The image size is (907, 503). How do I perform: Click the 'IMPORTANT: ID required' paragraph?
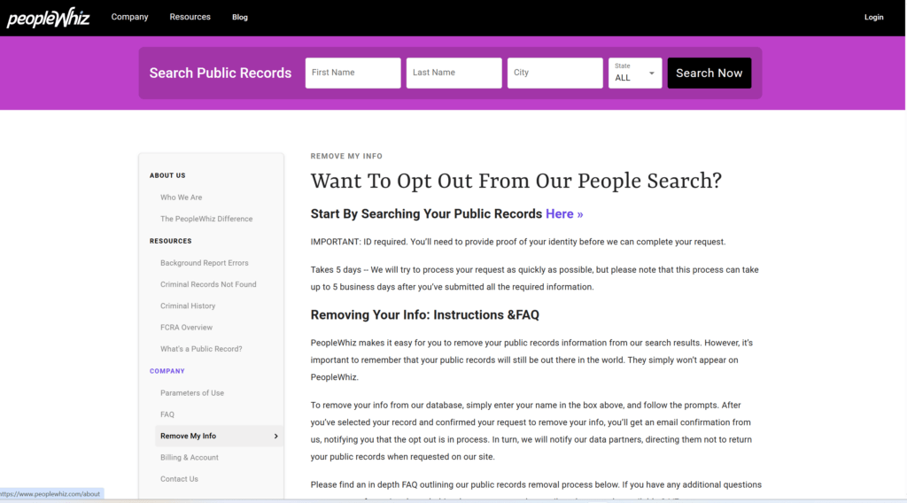pos(517,242)
